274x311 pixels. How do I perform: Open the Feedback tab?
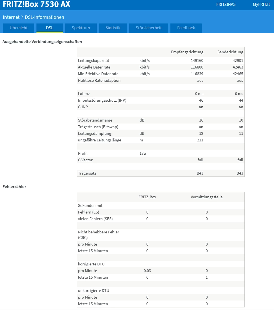tap(186, 28)
